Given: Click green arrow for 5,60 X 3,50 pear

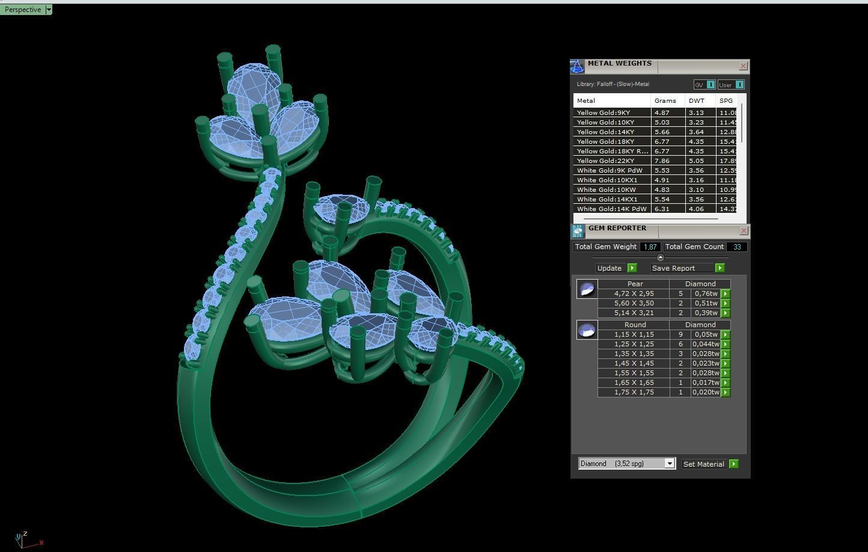Looking at the screenshot, I should [726, 304].
